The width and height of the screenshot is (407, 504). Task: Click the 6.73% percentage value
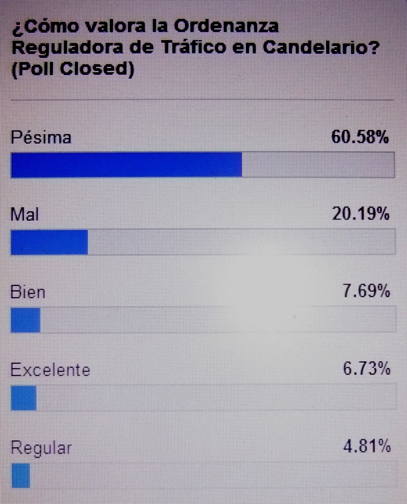point(366,369)
